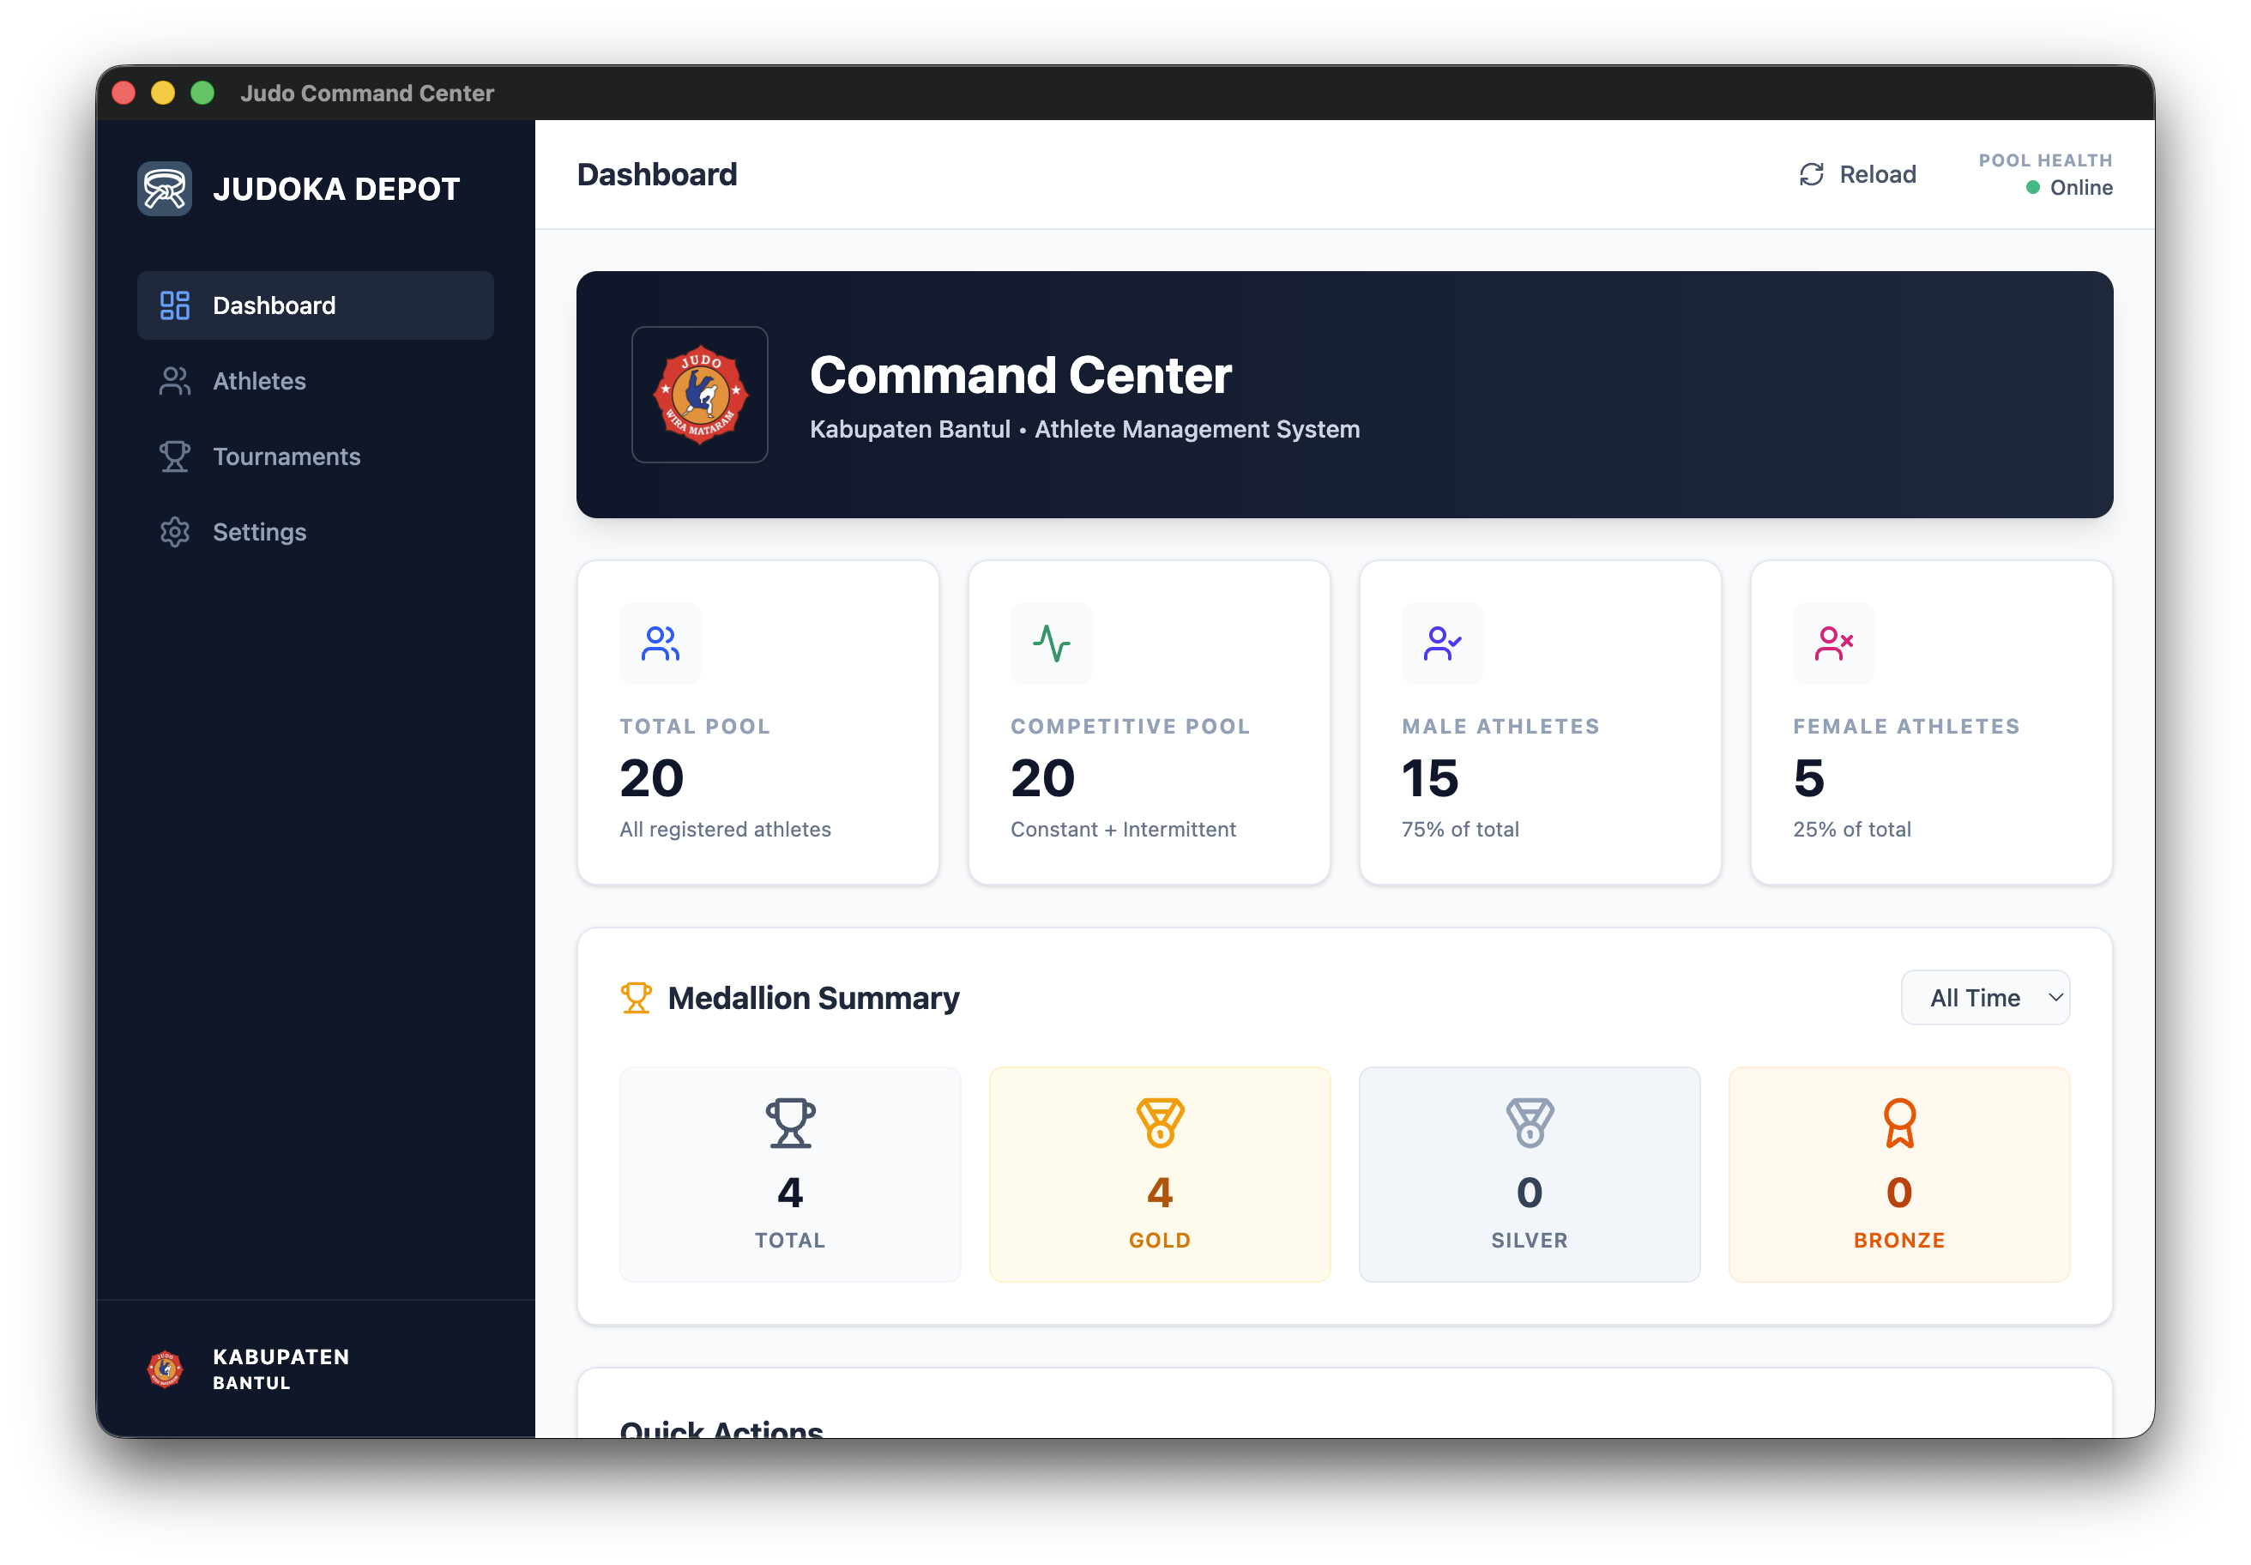Click the Settings gear icon
Screen dimensions: 2251x1565
[x=174, y=531]
